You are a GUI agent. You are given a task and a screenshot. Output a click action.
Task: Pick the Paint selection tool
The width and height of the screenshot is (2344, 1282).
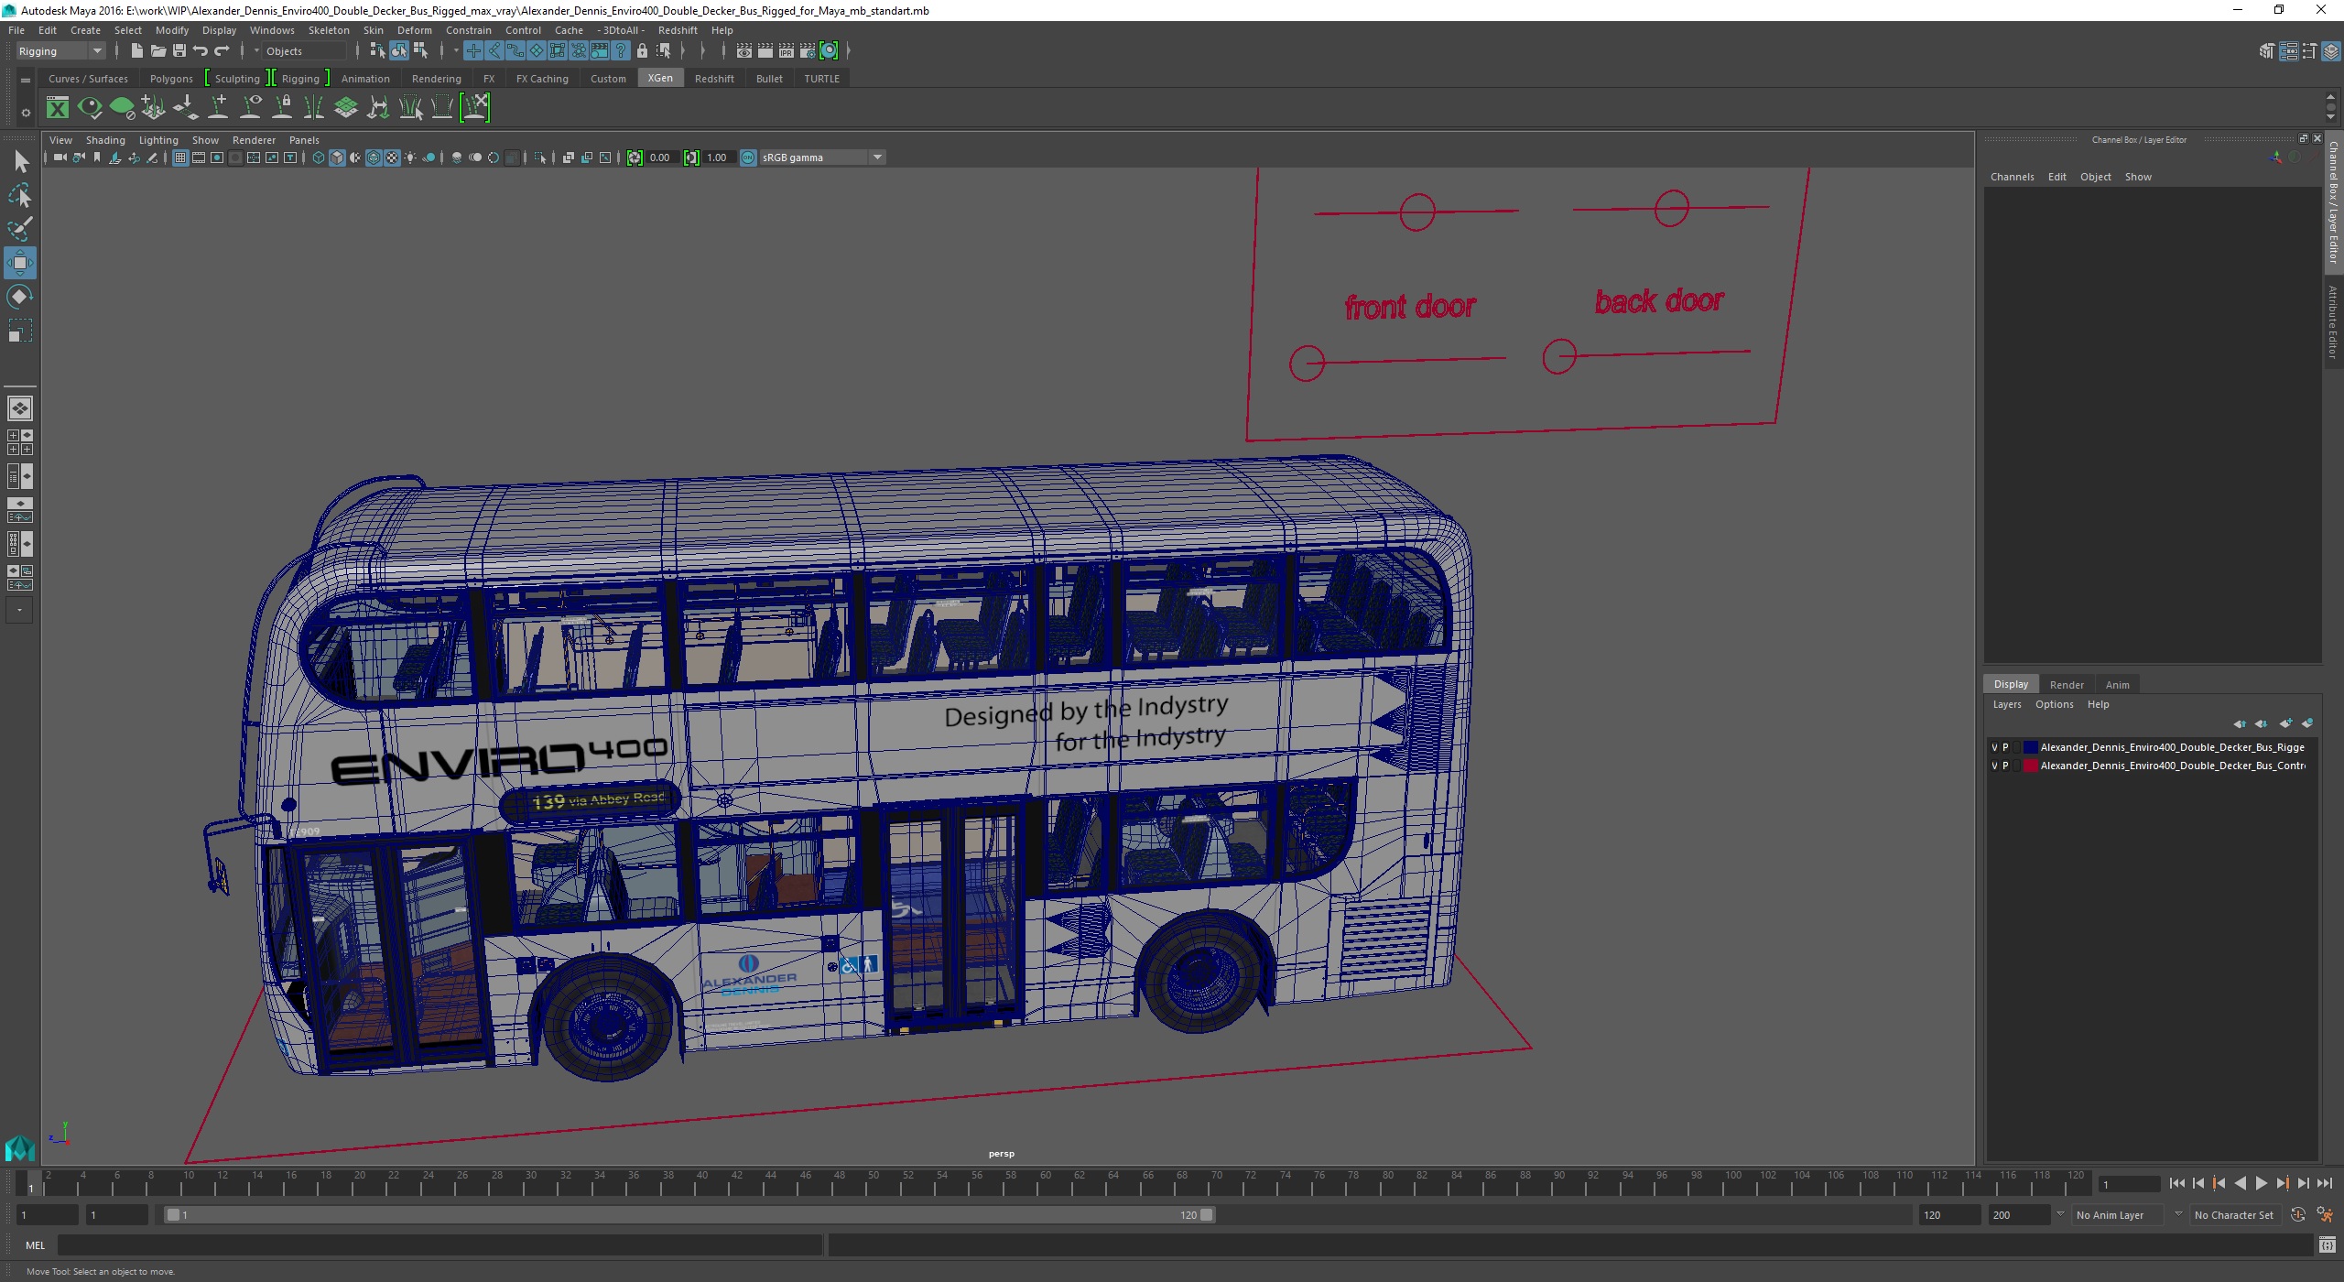(19, 228)
